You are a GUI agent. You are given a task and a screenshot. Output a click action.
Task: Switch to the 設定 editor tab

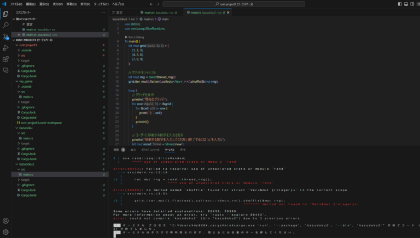tap(120, 12)
